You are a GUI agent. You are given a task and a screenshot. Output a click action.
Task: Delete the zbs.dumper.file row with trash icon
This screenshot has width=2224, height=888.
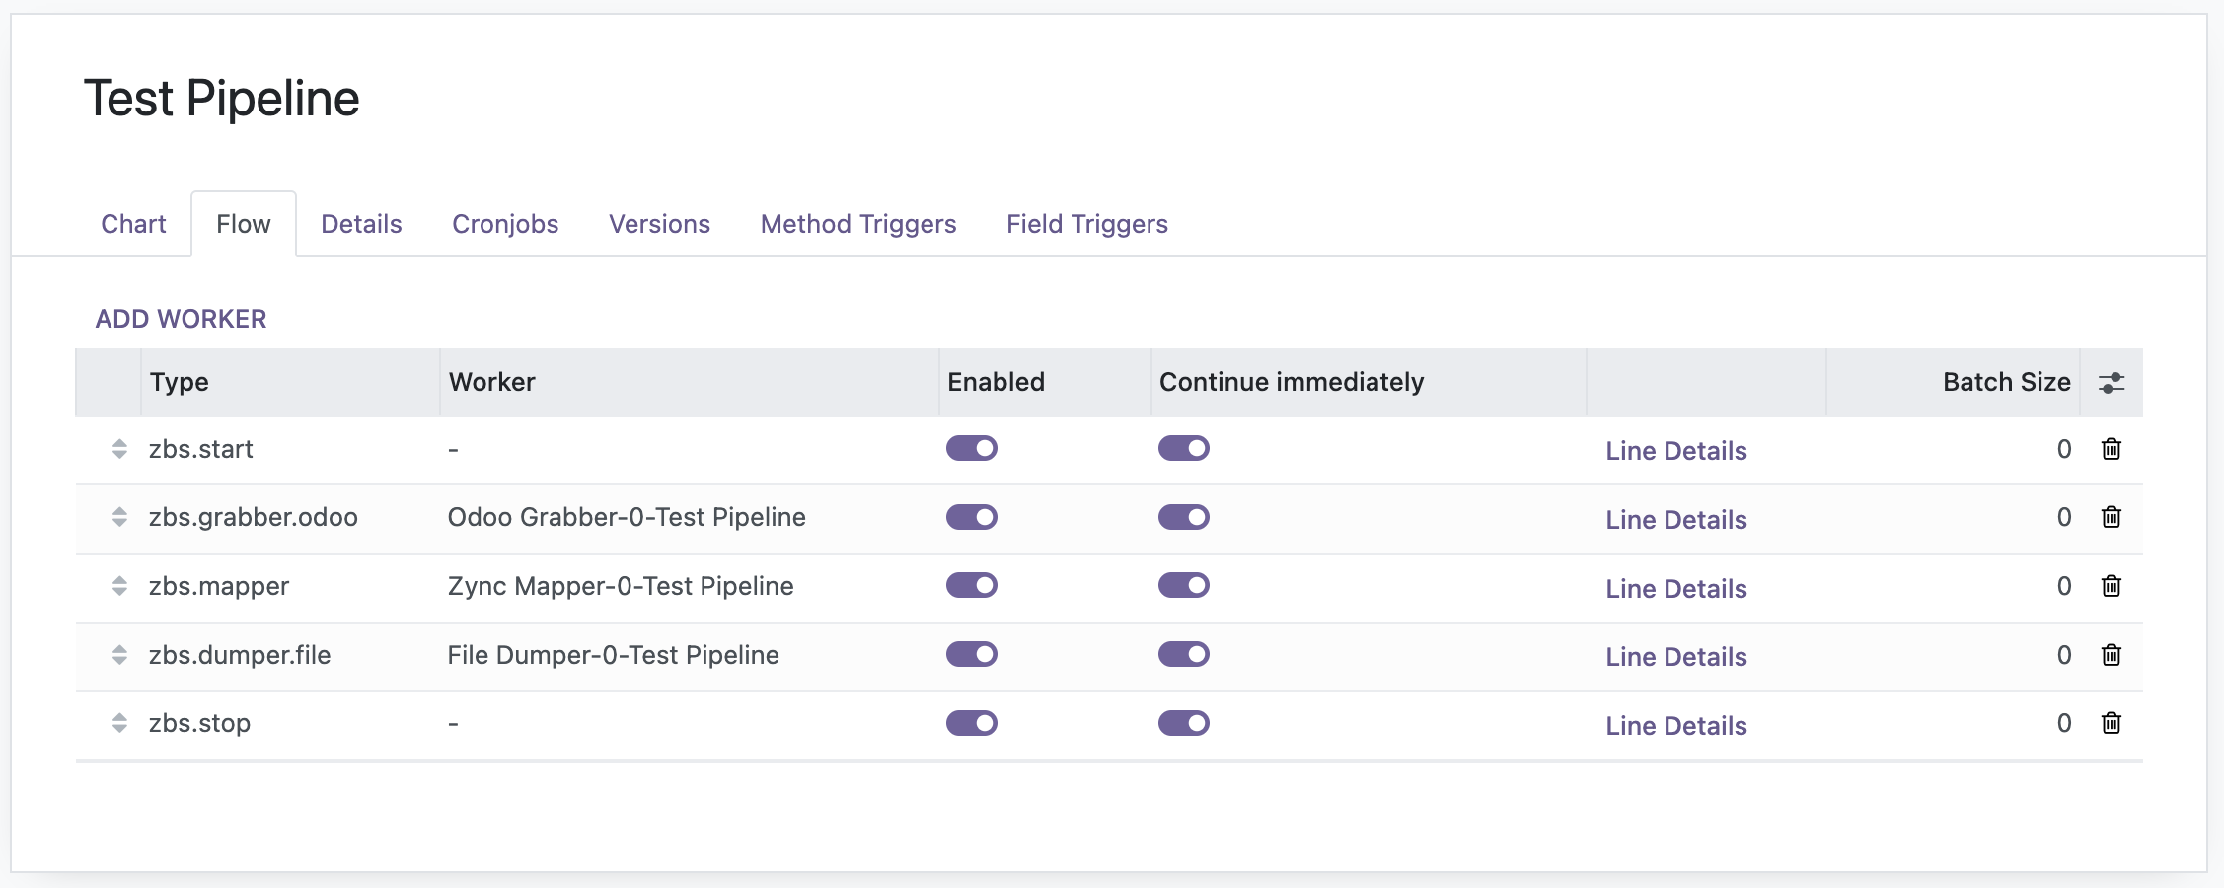2111,655
